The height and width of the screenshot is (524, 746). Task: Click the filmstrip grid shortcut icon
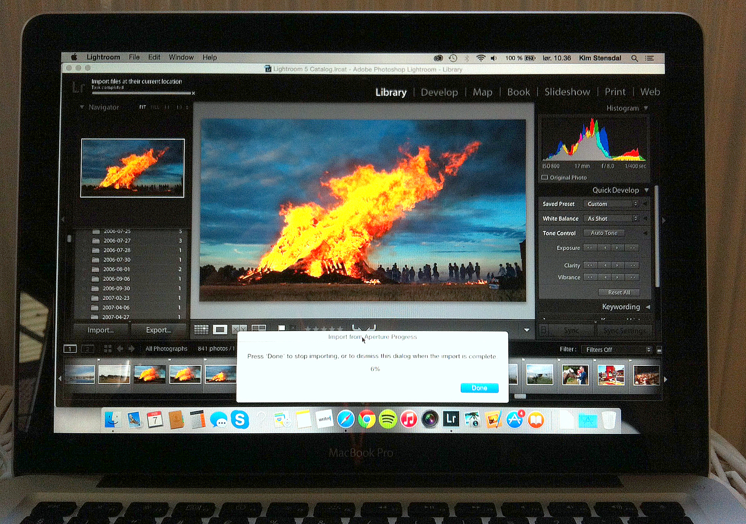coord(108,349)
